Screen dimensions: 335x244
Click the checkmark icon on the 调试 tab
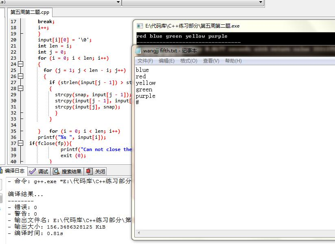(x=33, y=171)
